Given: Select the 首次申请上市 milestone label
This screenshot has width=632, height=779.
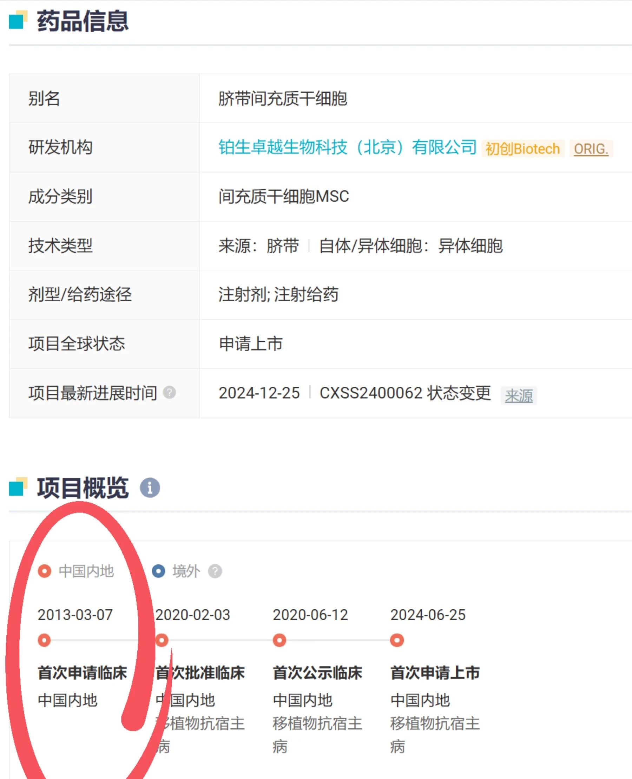Looking at the screenshot, I should 435,673.
